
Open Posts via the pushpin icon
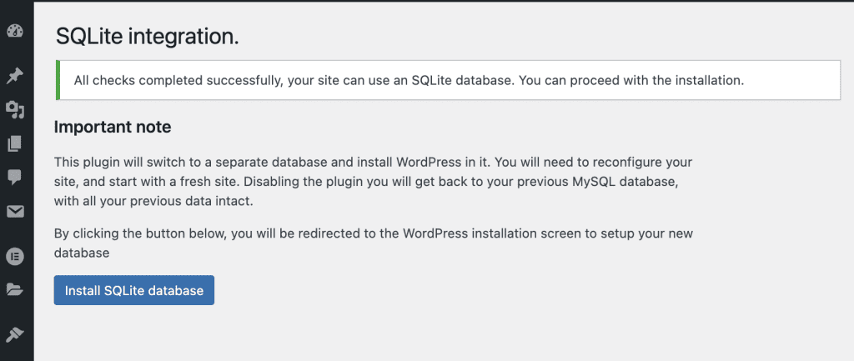point(15,77)
